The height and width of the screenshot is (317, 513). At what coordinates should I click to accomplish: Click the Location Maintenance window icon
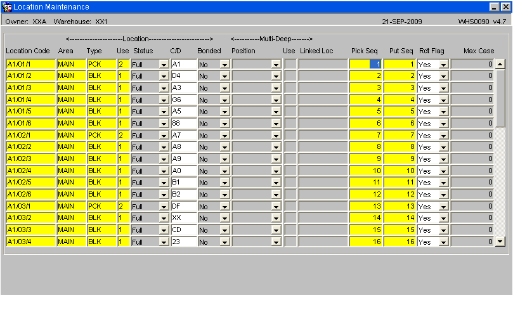tap(6, 6)
